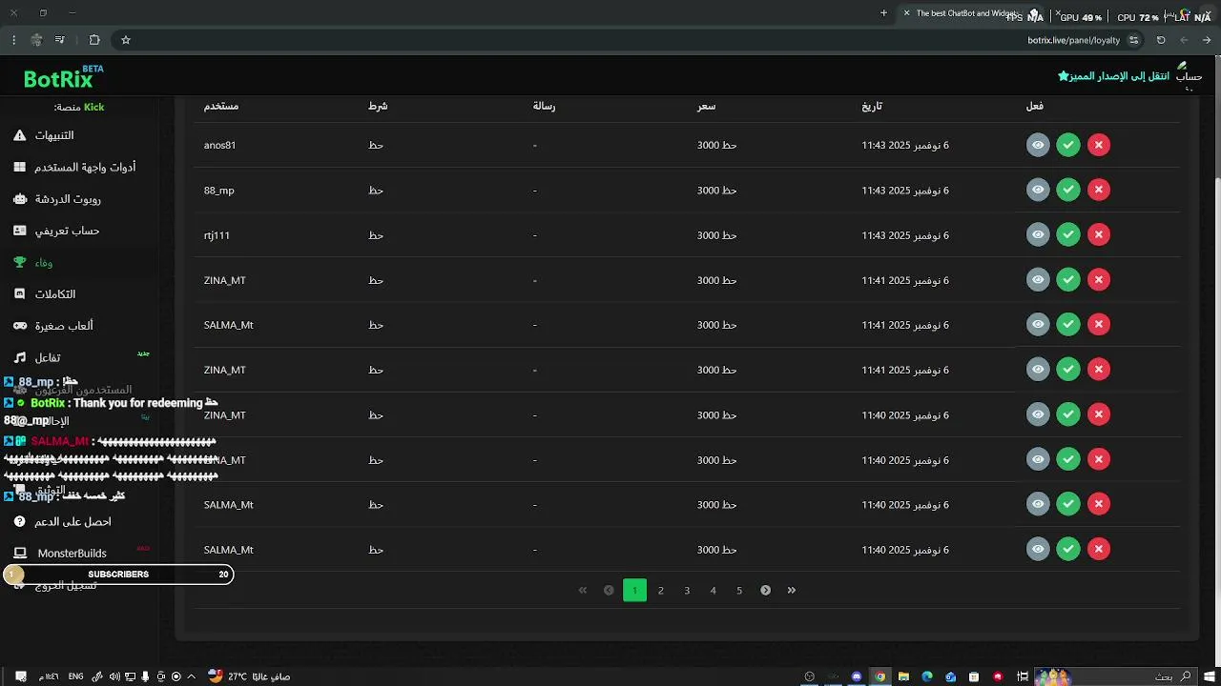View details of anos81 redemption via eye icon
The height and width of the screenshot is (686, 1221).
[x=1038, y=145]
